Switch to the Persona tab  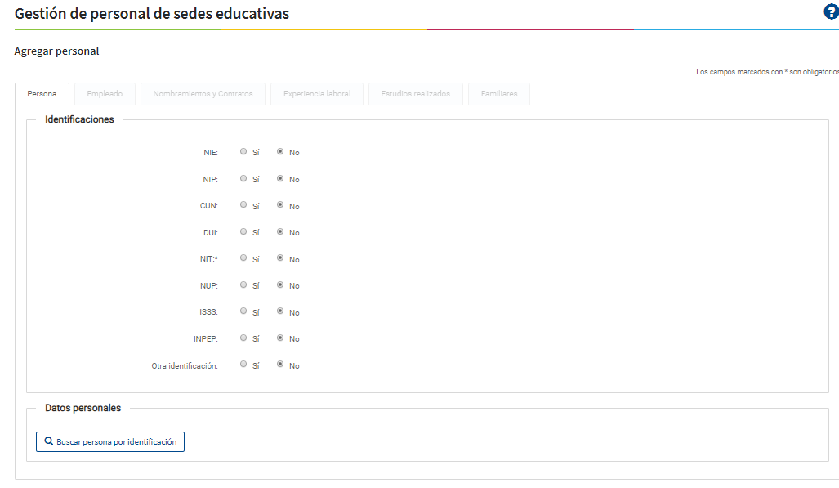click(42, 94)
